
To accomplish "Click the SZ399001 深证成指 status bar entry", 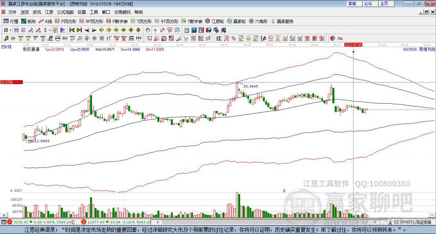I will pos(412,222).
